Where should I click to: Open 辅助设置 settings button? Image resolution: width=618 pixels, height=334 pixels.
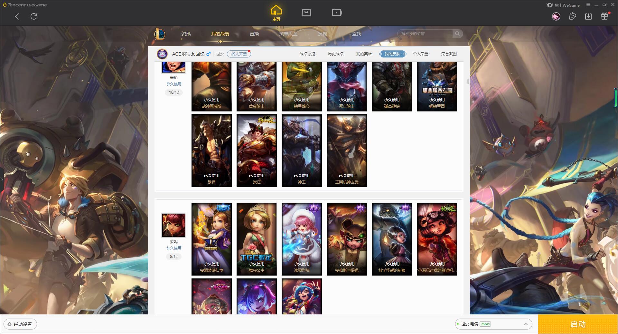coord(20,324)
